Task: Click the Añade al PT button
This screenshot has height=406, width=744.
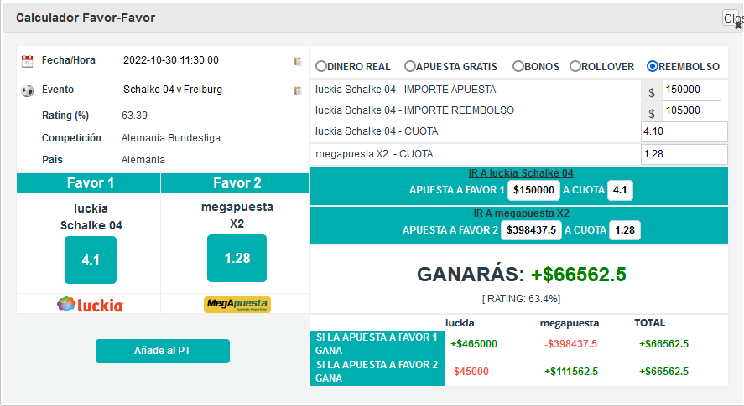Action: [163, 351]
